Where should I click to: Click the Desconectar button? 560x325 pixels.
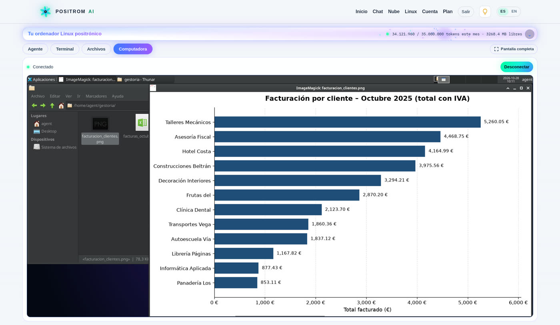(x=516, y=67)
